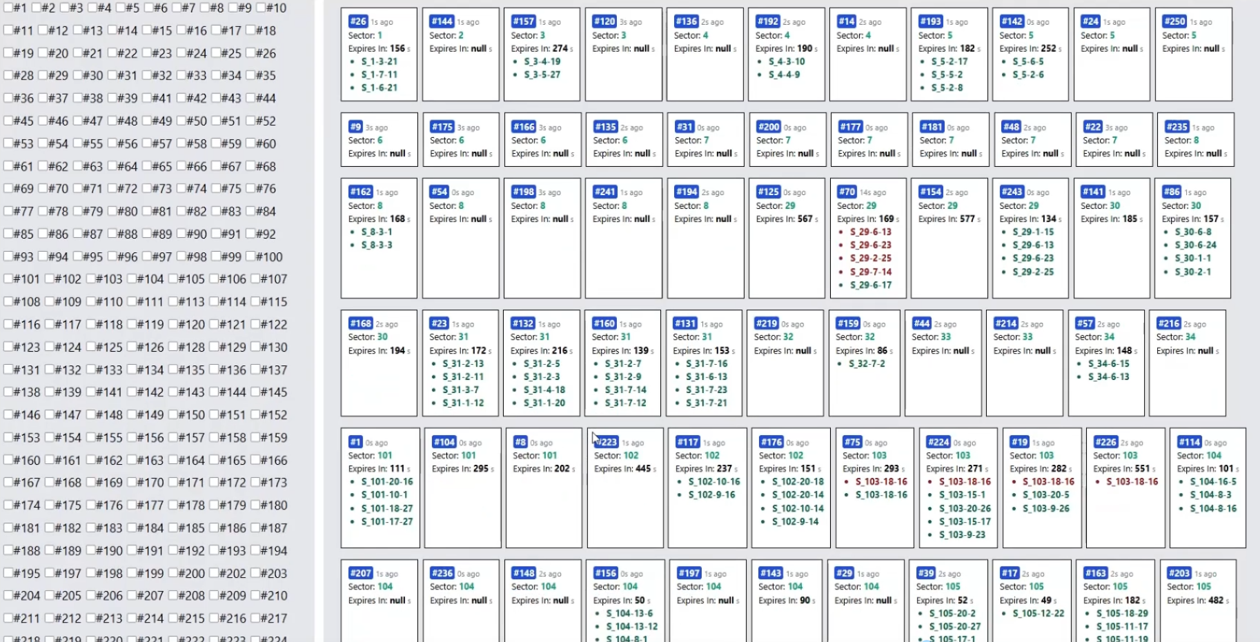Select entry S_105-18-29 in card #163
Screen dimensions: 1260x642
(x=1122, y=613)
